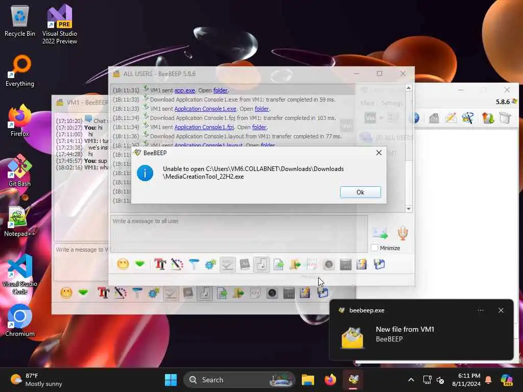Open the Main menu in BeeBEEP window
This screenshot has height=392, width=523.
(x=367, y=103)
